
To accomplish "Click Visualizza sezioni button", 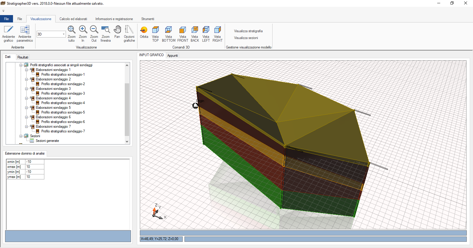I will pos(246,38).
